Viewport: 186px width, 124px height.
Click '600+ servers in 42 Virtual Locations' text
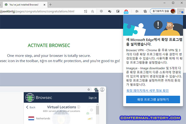click(x=61, y=111)
